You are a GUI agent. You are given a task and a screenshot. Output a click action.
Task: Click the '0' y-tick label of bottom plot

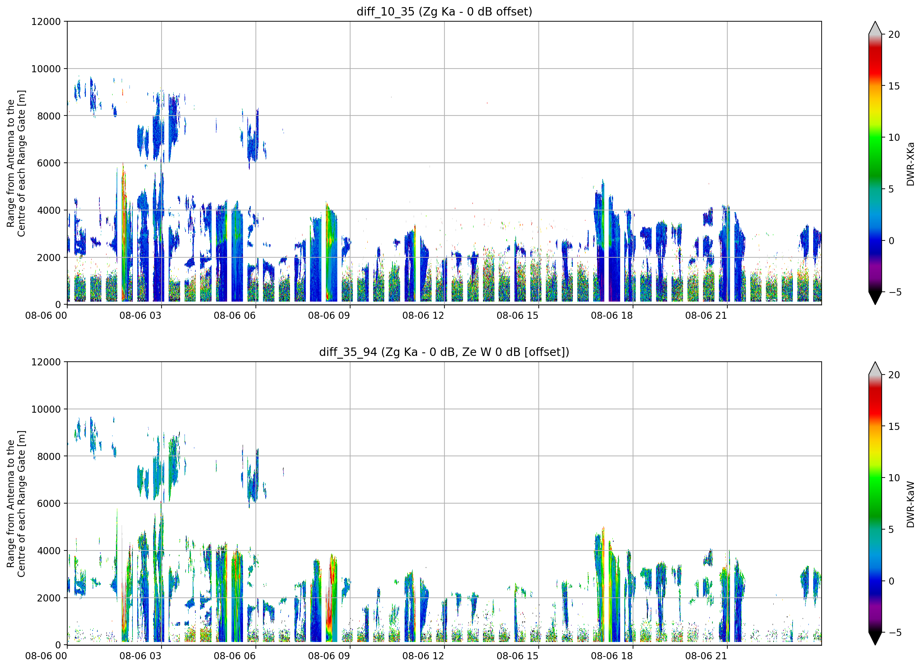point(58,645)
